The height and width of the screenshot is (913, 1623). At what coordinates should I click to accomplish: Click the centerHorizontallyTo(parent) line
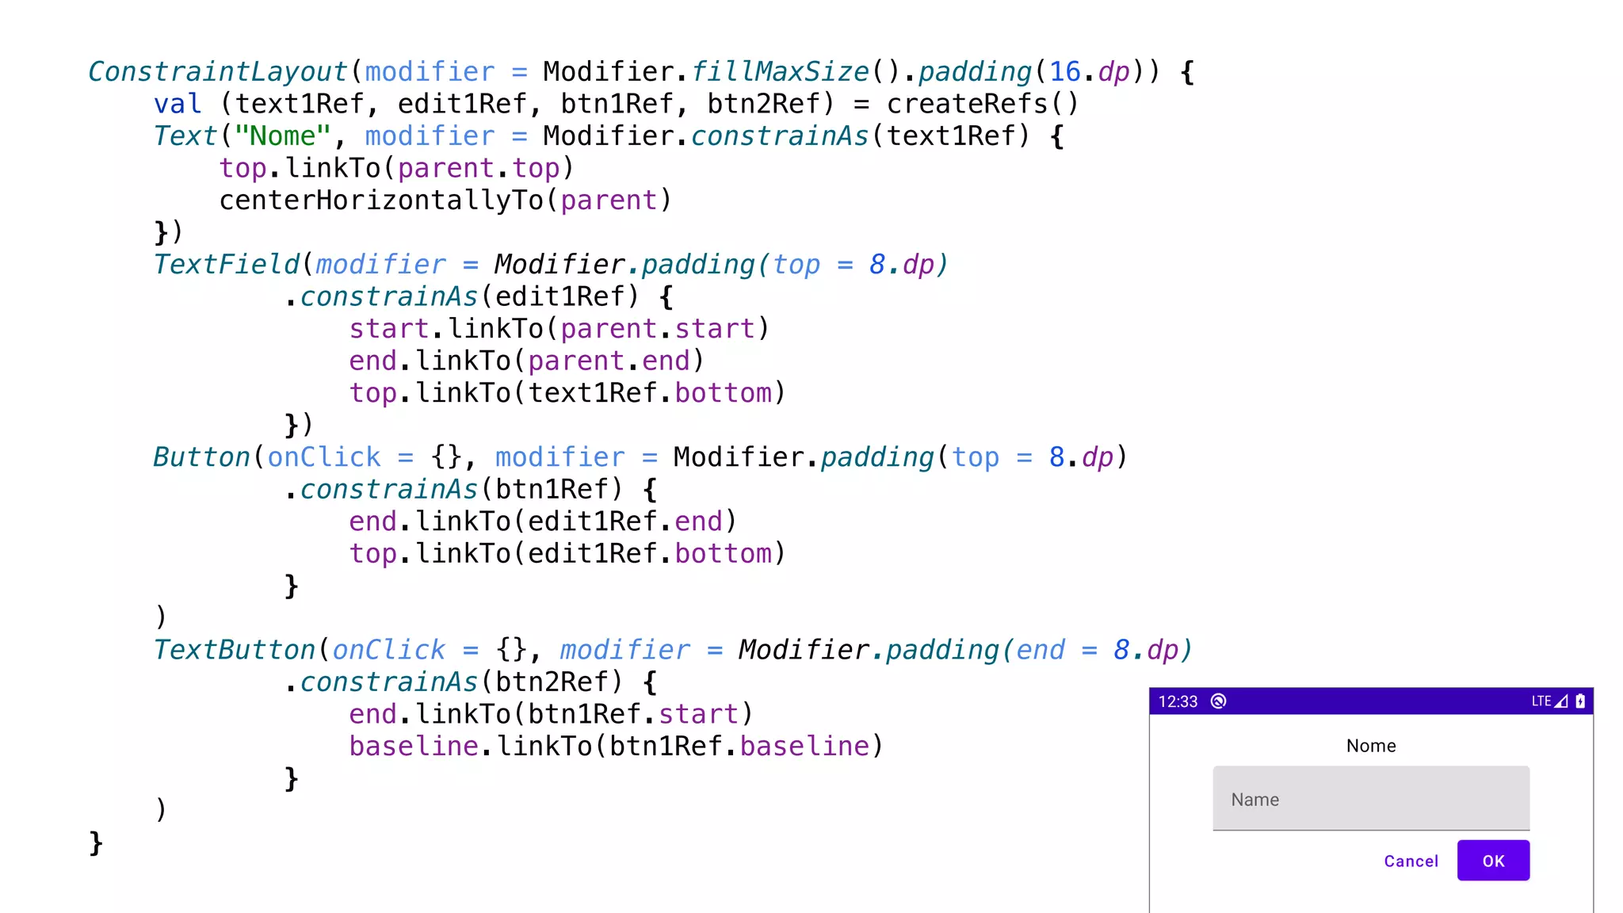tap(445, 201)
